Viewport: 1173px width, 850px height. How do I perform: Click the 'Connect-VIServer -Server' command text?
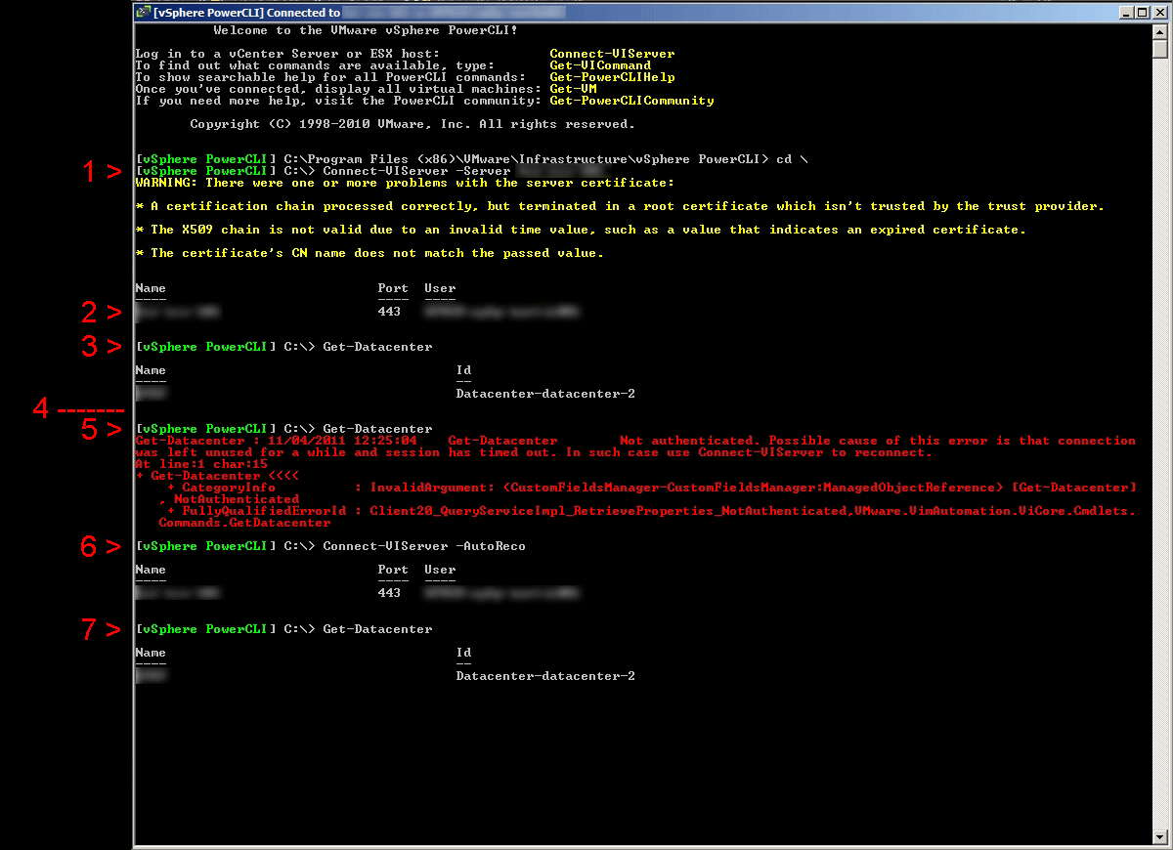click(416, 171)
